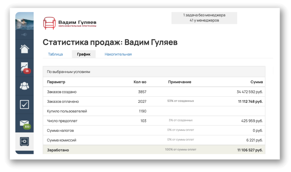The height and width of the screenshot is (172, 291).
Task: Open the Tasks checkmark icon in sidebar
Action: point(25,104)
